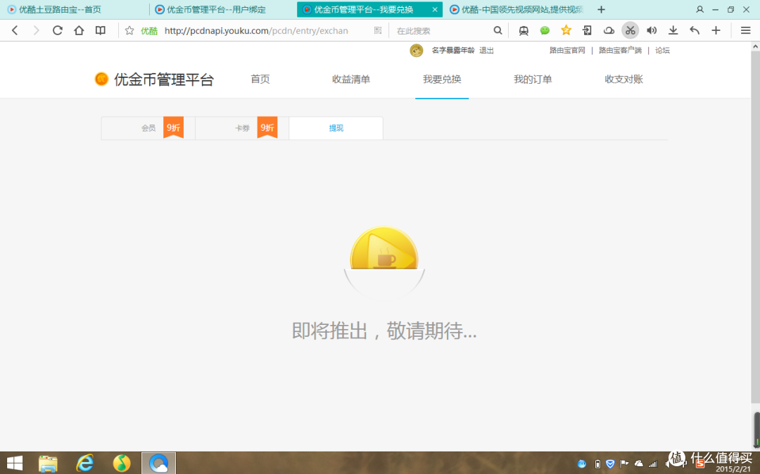Click the page scrollbar up arrow

755,46
